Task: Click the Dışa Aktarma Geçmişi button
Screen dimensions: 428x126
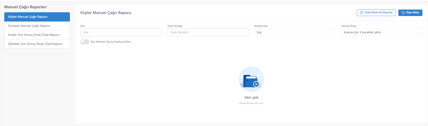Action: [376, 13]
